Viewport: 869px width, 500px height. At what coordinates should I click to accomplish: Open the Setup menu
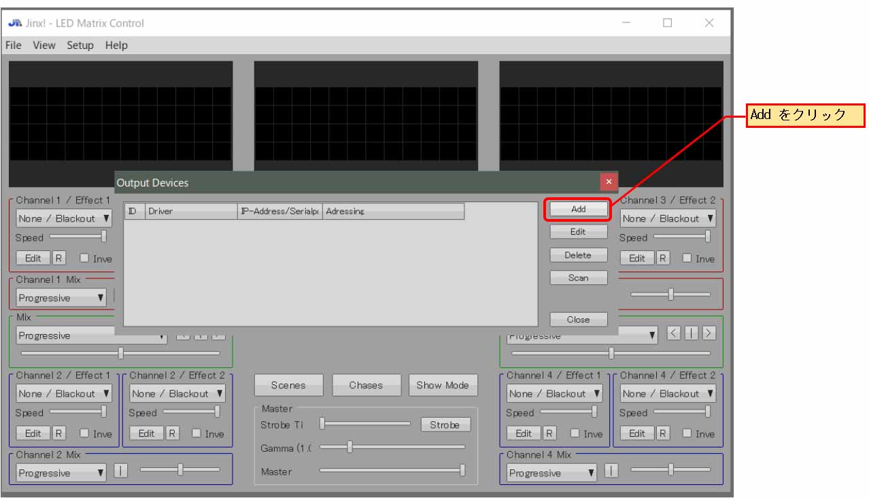(x=80, y=46)
